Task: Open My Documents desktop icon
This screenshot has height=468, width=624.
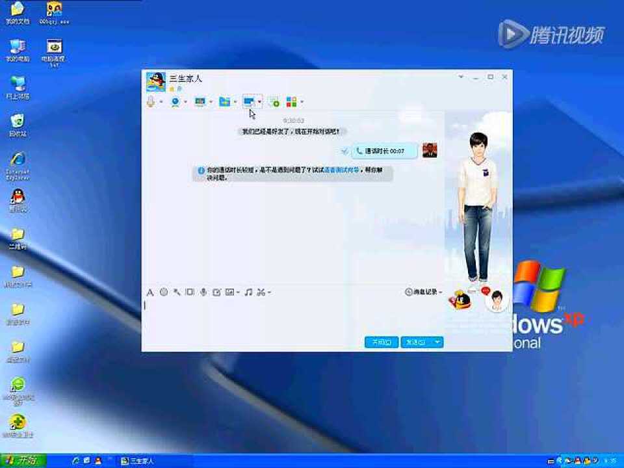Action: [x=18, y=13]
